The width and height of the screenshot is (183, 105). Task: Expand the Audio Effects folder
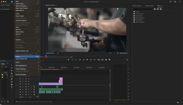point(132,16)
